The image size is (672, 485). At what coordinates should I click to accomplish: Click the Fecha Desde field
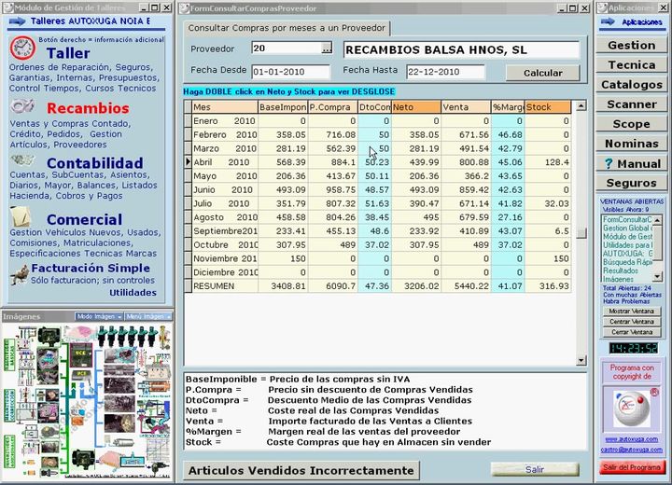tap(290, 72)
